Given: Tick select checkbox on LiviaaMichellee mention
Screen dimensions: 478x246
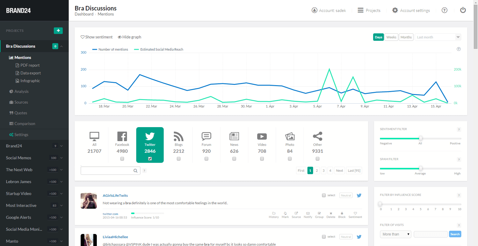Looking at the screenshot, I should 324,237.
